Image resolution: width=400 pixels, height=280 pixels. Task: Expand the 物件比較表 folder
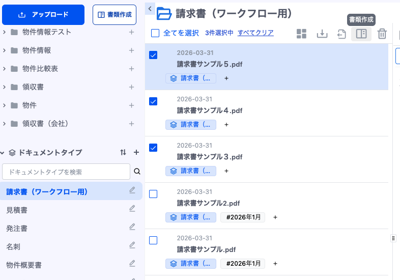coord(4,69)
